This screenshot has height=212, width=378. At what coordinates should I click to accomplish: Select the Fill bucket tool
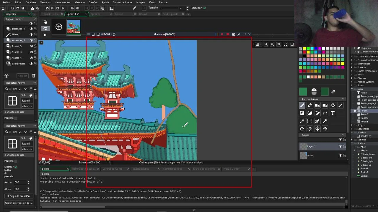tap(333, 105)
